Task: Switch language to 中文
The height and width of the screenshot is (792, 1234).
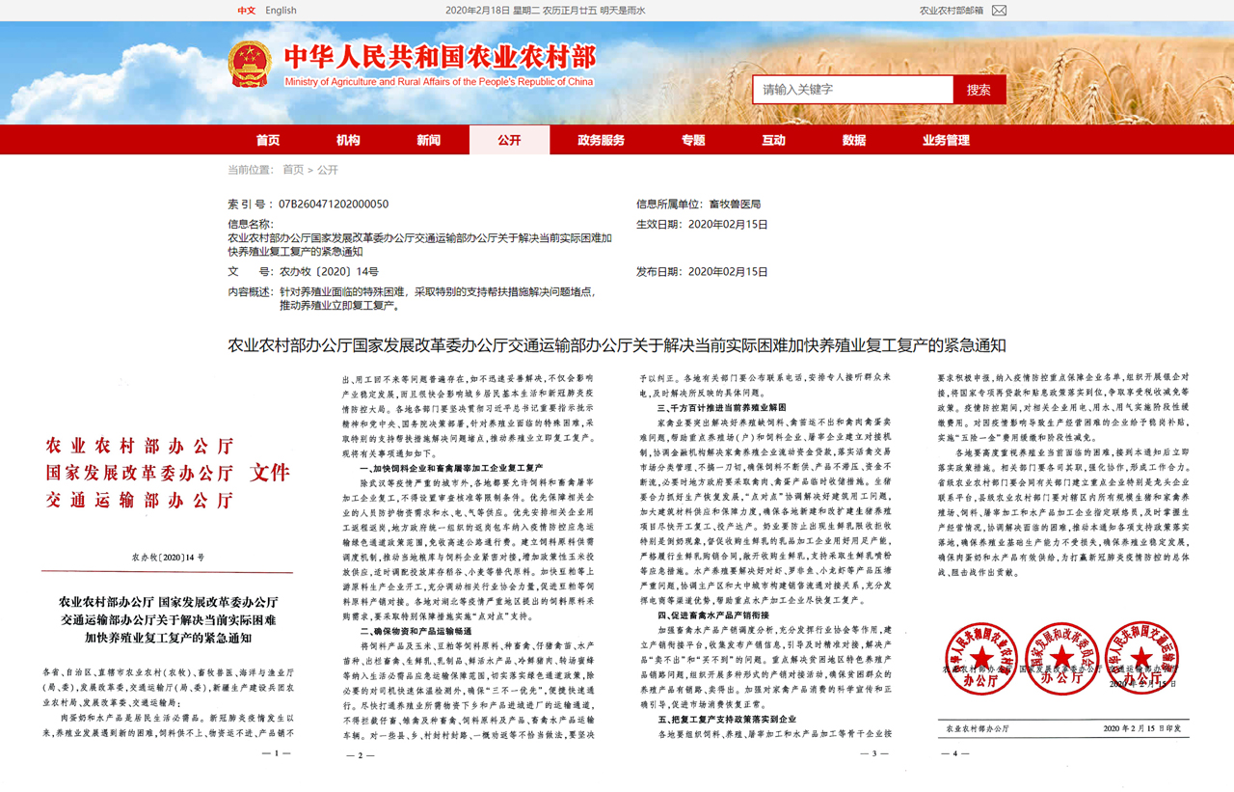Action: pyautogui.click(x=247, y=11)
